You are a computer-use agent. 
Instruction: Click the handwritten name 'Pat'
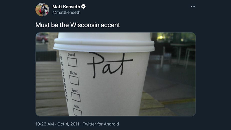click(110, 65)
